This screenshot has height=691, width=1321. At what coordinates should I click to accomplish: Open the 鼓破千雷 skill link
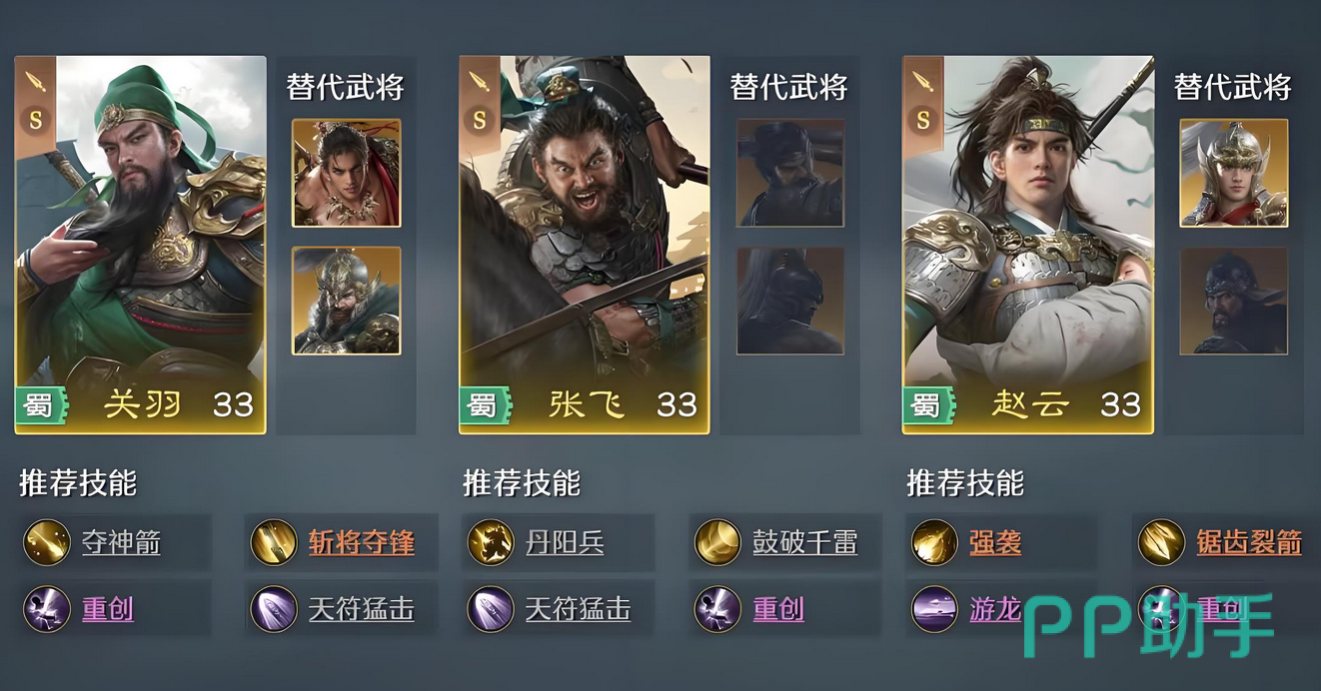click(804, 543)
